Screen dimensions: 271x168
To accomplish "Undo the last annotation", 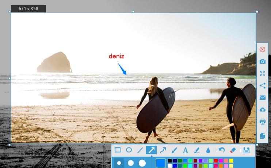I will click(x=221, y=150).
